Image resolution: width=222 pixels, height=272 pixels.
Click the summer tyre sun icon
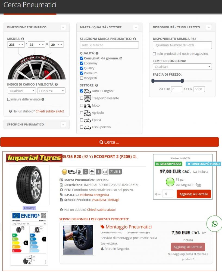coord(64,172)
